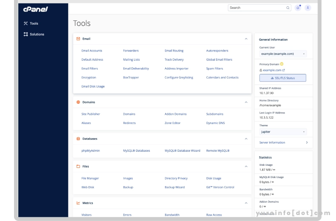336x221 pixels.
Task: Open Git Version Control
Action: click(x=220, y=187)
